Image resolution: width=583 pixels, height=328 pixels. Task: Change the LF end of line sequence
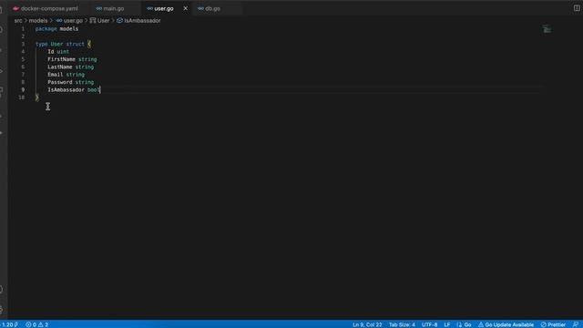tap(447, 324)
